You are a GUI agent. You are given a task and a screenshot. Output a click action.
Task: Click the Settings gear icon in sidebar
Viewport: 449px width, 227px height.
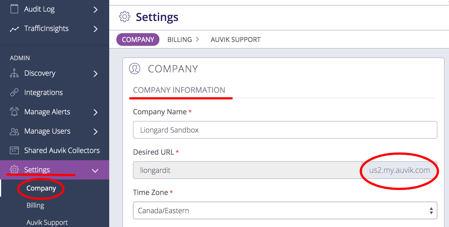pos(14,169)
